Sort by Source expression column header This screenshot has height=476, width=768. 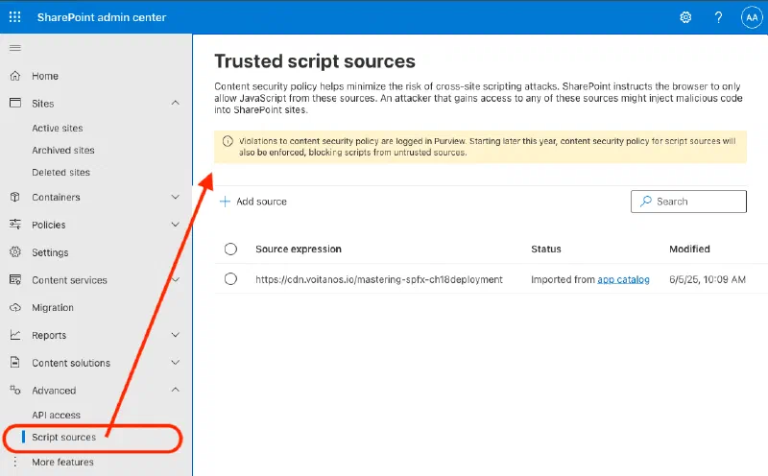click(x=299, y=249)
